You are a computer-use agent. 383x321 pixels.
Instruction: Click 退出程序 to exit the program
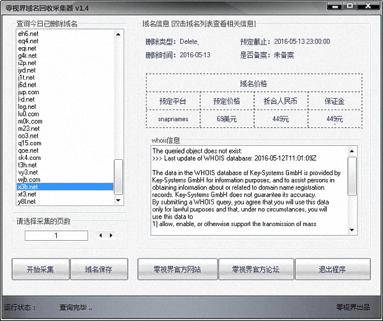point(332,269)
